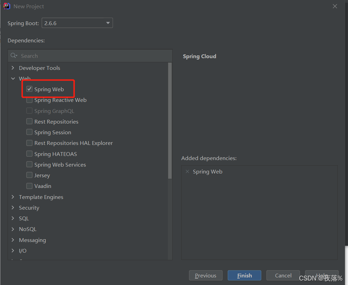Click the disabled Spring GraphQL checkbox
Image resolution: width=348 pixels, height=285 pixels.
(29, 110)
